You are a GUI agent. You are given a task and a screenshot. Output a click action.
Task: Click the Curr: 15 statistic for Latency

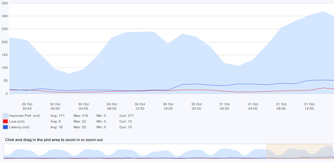click(126, 127)
